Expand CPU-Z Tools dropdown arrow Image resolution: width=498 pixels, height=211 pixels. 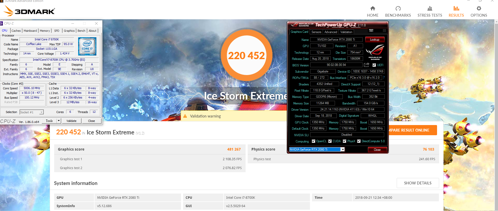[59, 121]
